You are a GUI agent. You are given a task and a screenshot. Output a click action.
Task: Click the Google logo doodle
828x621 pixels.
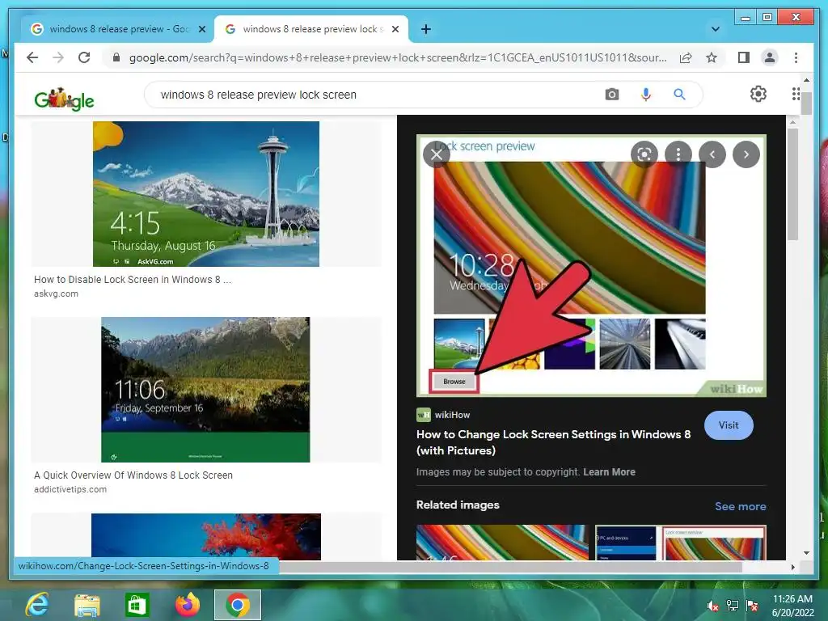coord(64,98)
